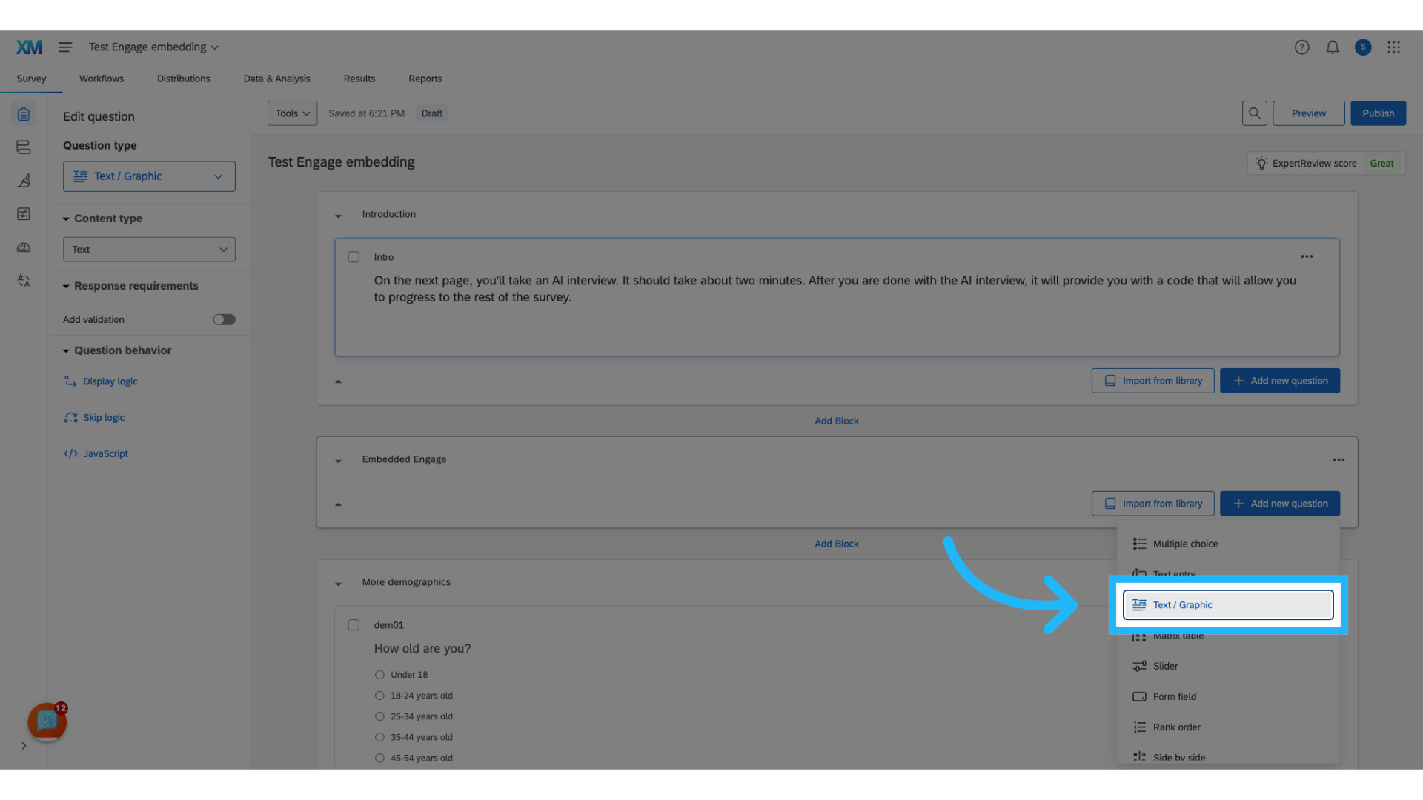
Task: Open the Content type Text dropdown
Action: click(149, 250)
